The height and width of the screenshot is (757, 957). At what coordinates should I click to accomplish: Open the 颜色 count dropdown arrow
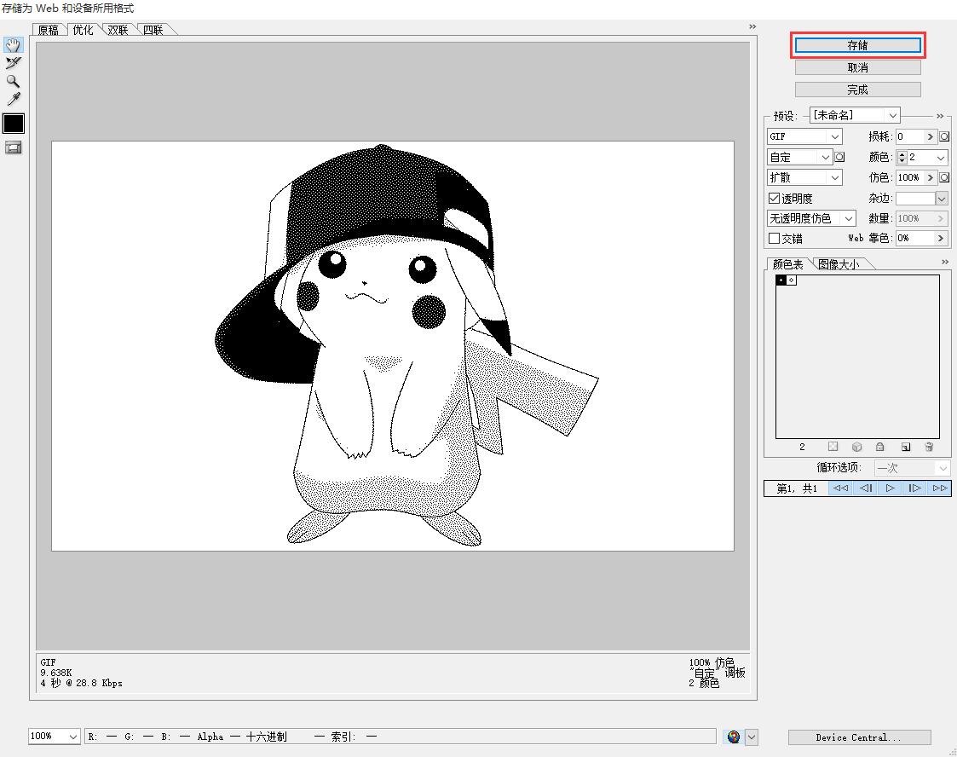tap(941, 158)
